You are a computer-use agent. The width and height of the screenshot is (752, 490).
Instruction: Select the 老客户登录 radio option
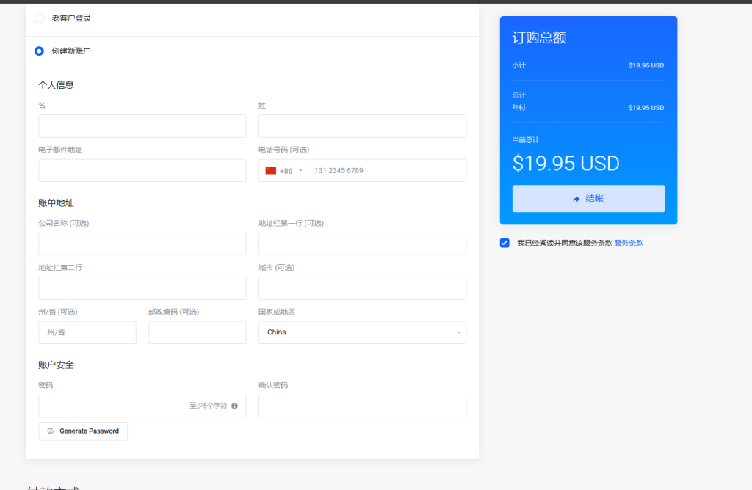[x=39, y=18]
